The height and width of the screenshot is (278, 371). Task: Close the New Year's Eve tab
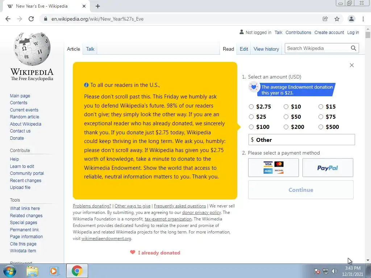84,6
